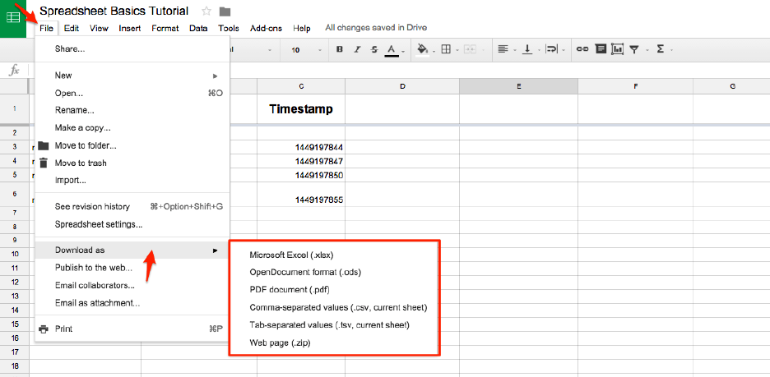The image size is (770, 377).
Task: Click the merge cells icon
Action: [x=470, y=49]
